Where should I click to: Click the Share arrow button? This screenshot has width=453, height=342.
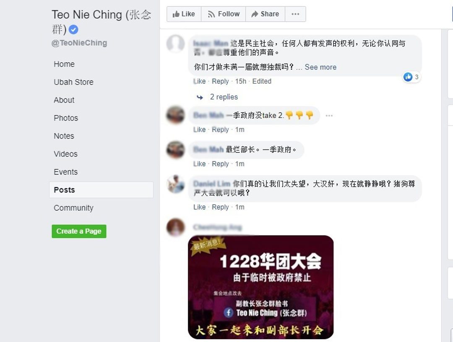265,14
